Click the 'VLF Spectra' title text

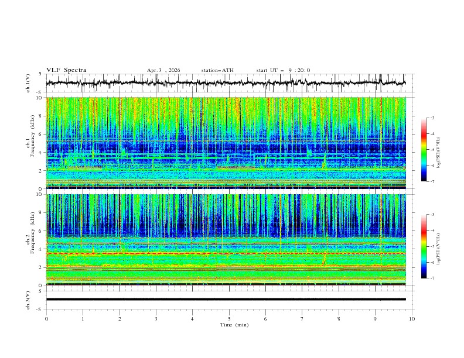click(66, 70)
